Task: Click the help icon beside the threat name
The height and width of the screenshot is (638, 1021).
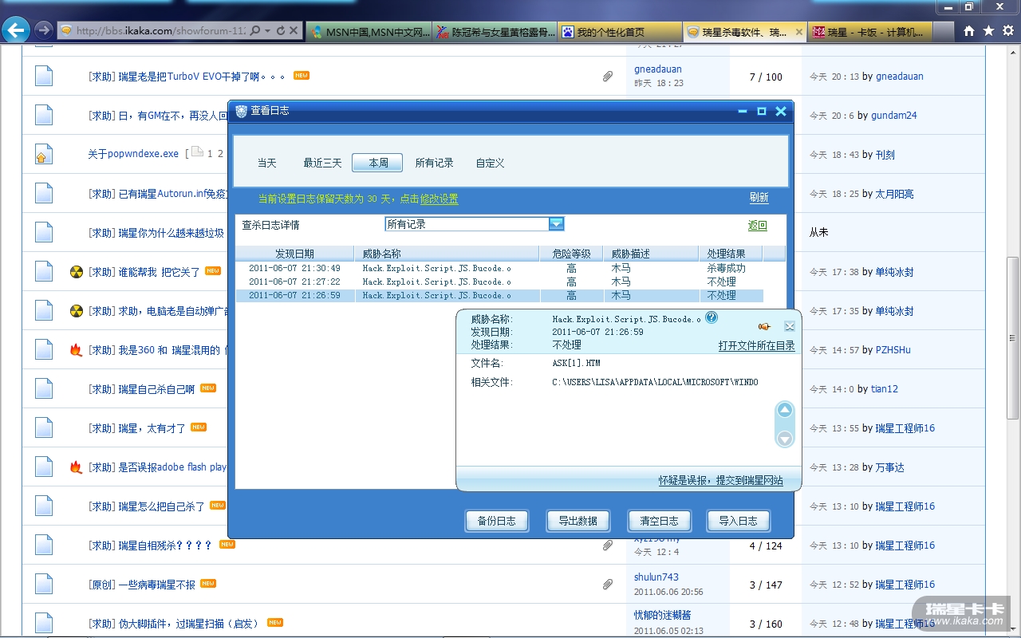Action: pyautogui.click(x=712, y=317)
